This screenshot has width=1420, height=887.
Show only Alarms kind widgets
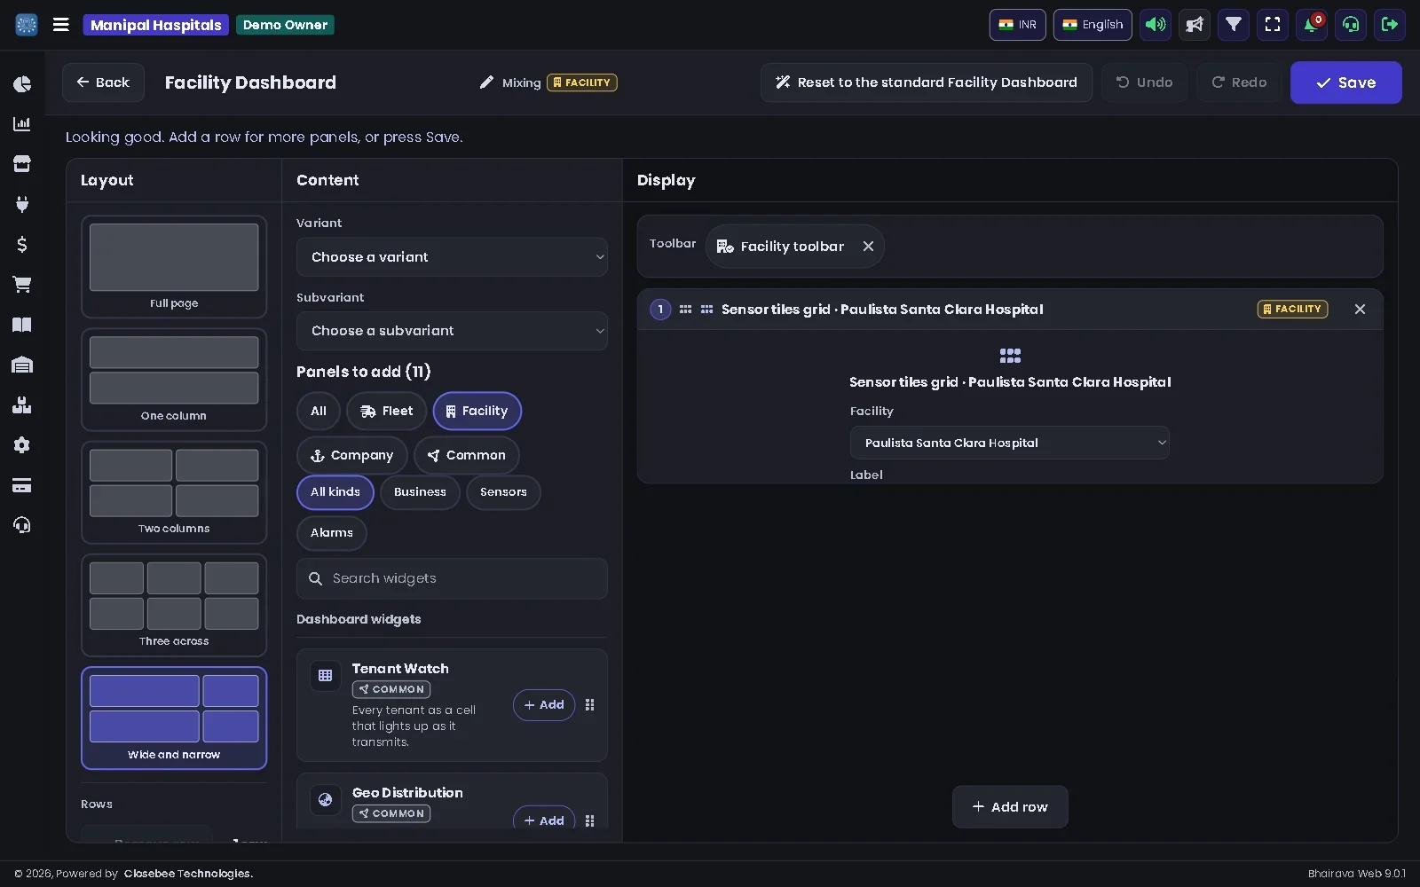(332, 533)
